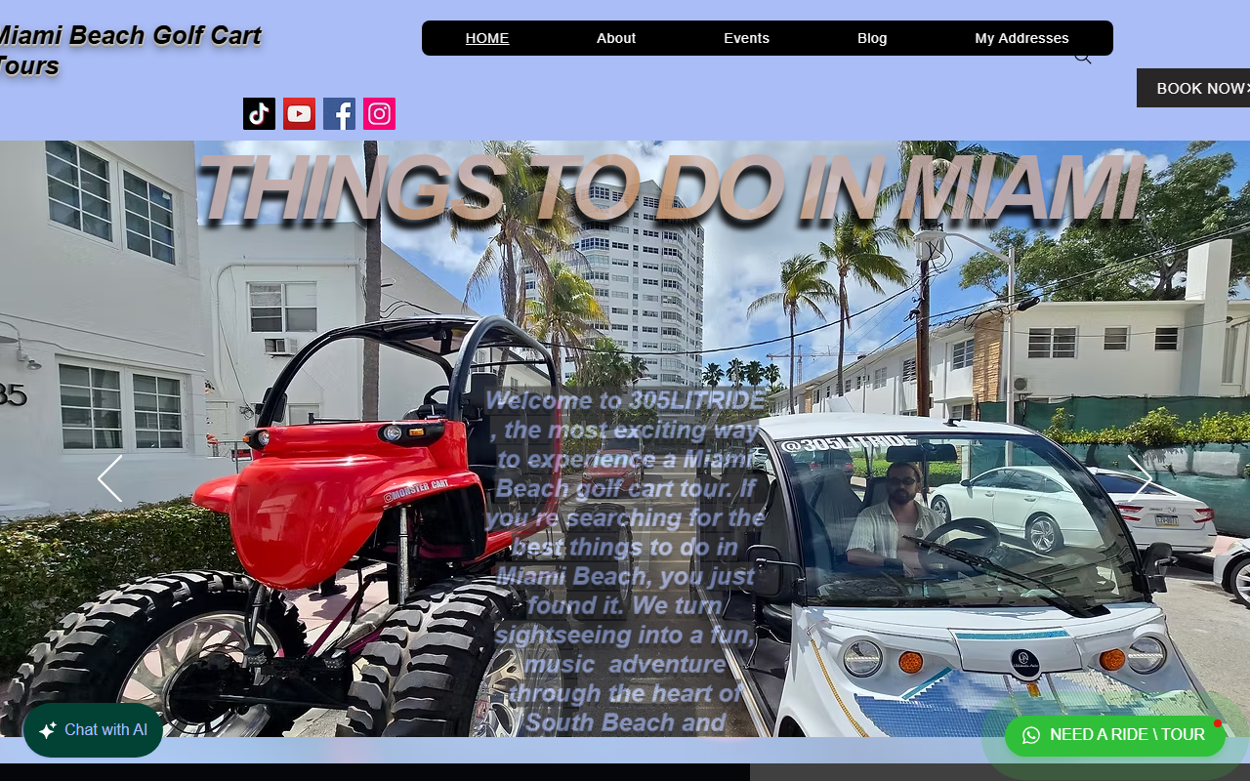Image resolution: width=1250 pixels, height=781 pixels.
Task: Click the BOOK NOW button
Action: (x=1193, y=88)
